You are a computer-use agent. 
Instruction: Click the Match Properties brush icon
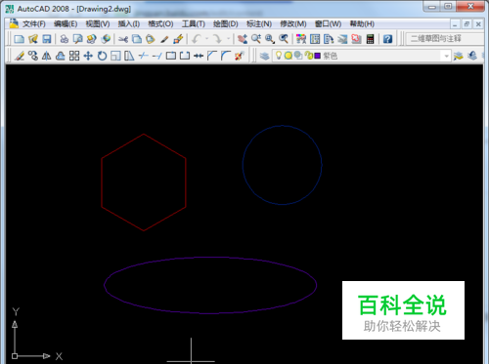[x=164, y=39]
